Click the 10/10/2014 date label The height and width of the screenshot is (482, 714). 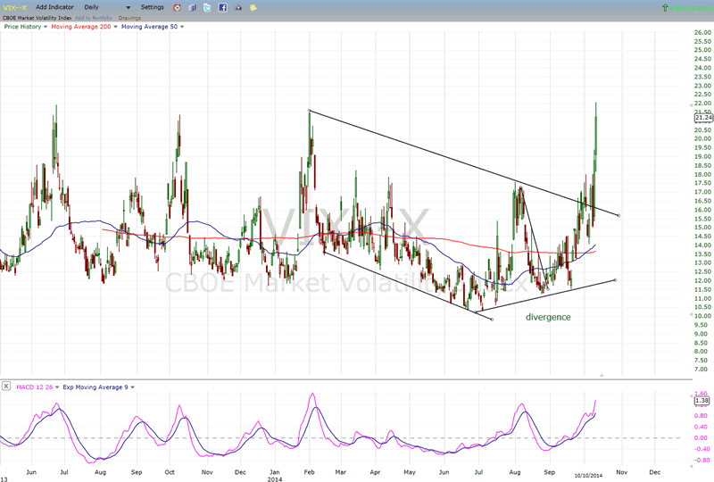tap(588, 475)
